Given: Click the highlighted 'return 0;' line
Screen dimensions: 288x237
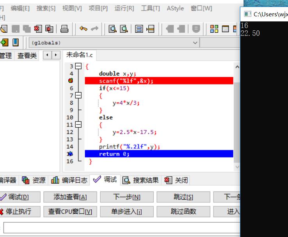Looking at the screenshot, I should click(x=159, y=154).
